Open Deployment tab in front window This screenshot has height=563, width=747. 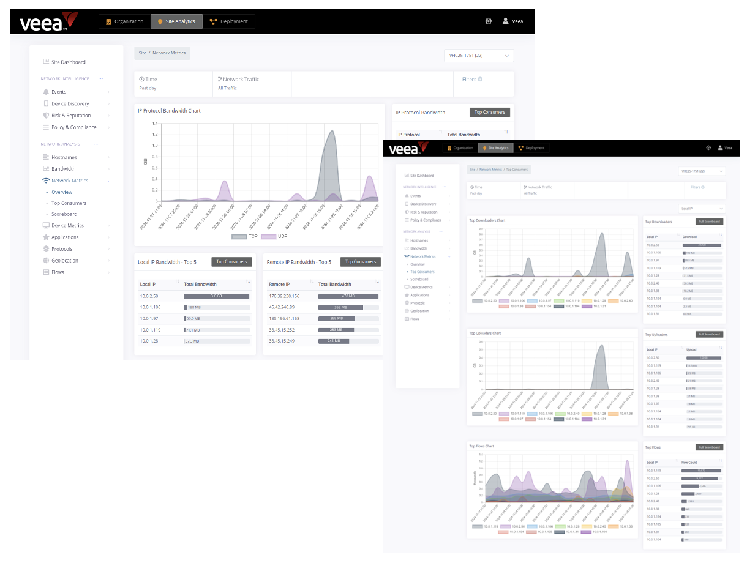pyautogui.click(x=531, y=148)
